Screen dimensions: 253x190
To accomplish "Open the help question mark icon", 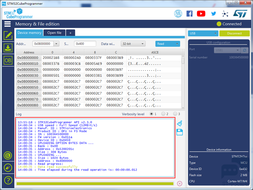I will 8,180.
